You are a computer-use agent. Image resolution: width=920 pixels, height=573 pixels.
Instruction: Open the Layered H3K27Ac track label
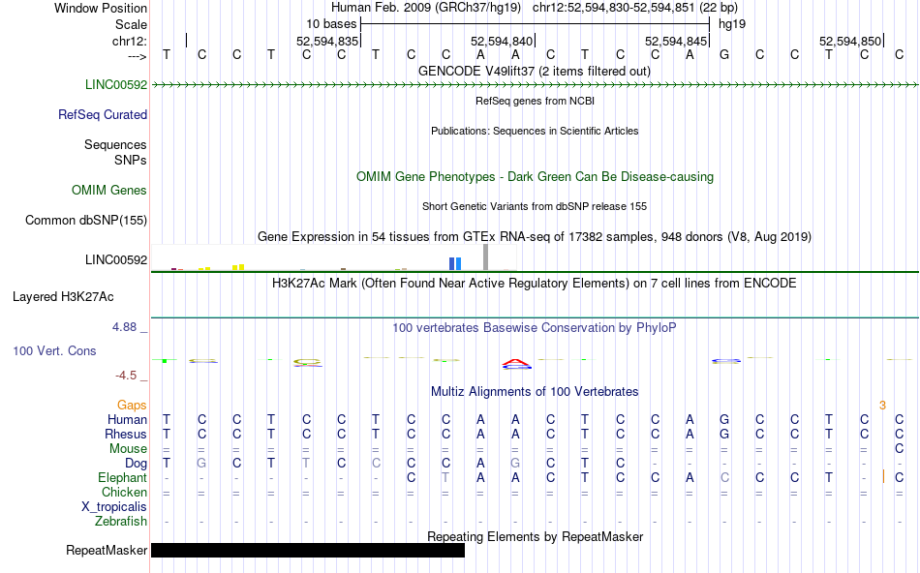tap(63, 297)
